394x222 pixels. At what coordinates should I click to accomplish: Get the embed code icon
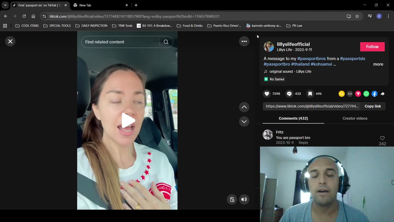pos(350,94)
